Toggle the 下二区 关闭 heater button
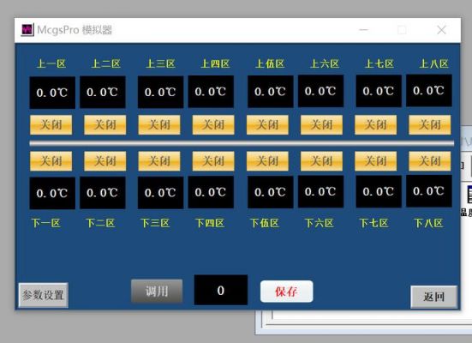Viewport: 472px width, 343px height. (105, 161)
